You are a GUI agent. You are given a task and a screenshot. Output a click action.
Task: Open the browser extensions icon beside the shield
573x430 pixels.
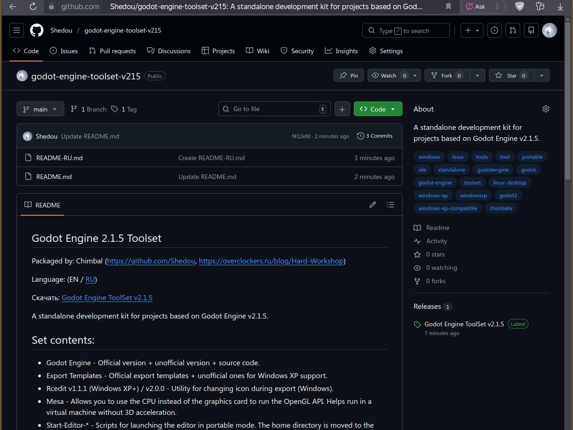pyautogui.click(x=540, y=6)
